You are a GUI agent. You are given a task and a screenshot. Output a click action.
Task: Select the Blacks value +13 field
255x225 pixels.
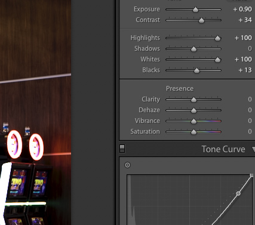pyautogui.click(x=245, y=70)
